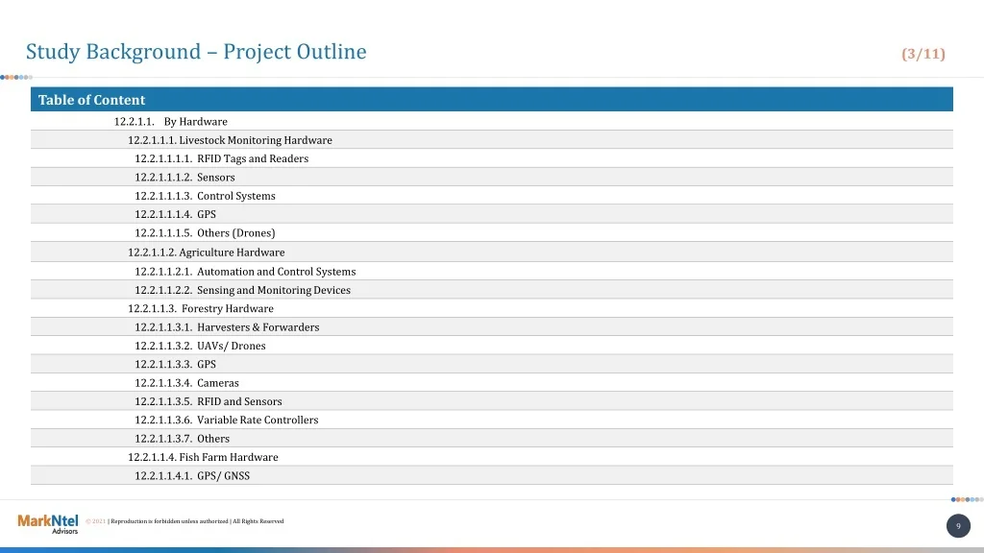This screenshot has width=984, height=553.
Task: Select the RFID Tags and Readers row
Action: [x=221, y=158]
